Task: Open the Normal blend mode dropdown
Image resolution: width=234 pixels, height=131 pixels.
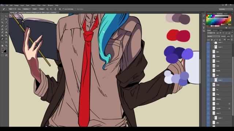Action: pyautogui.click(x=214, y=36)
